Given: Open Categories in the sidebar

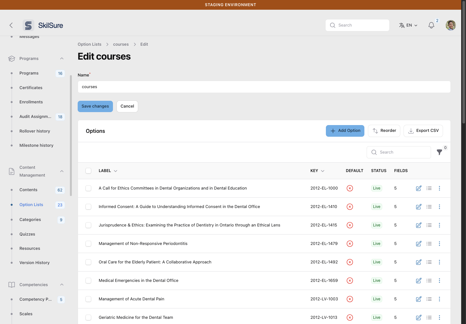Looking at the screenshot, I should [x=30, y=220].
